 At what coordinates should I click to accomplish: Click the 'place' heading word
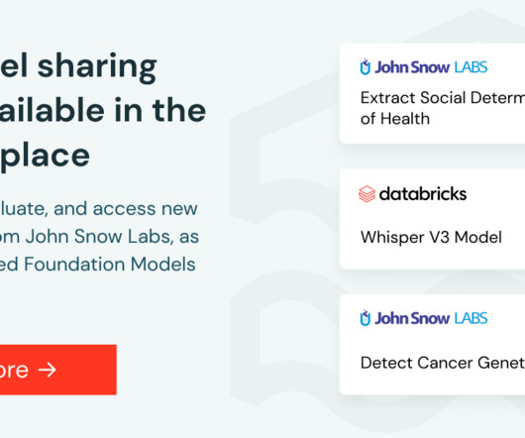45,157
